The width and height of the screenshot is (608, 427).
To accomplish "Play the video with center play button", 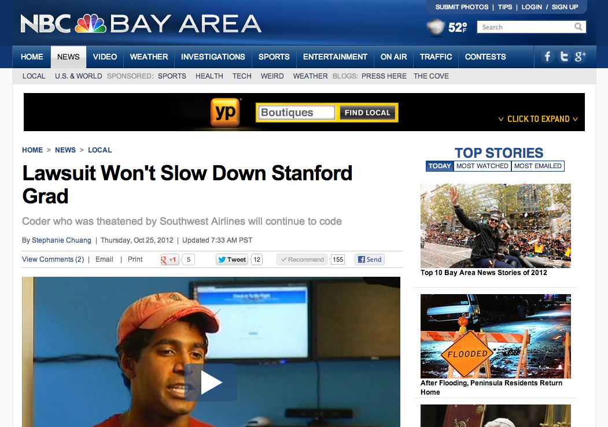I will 211,382.
